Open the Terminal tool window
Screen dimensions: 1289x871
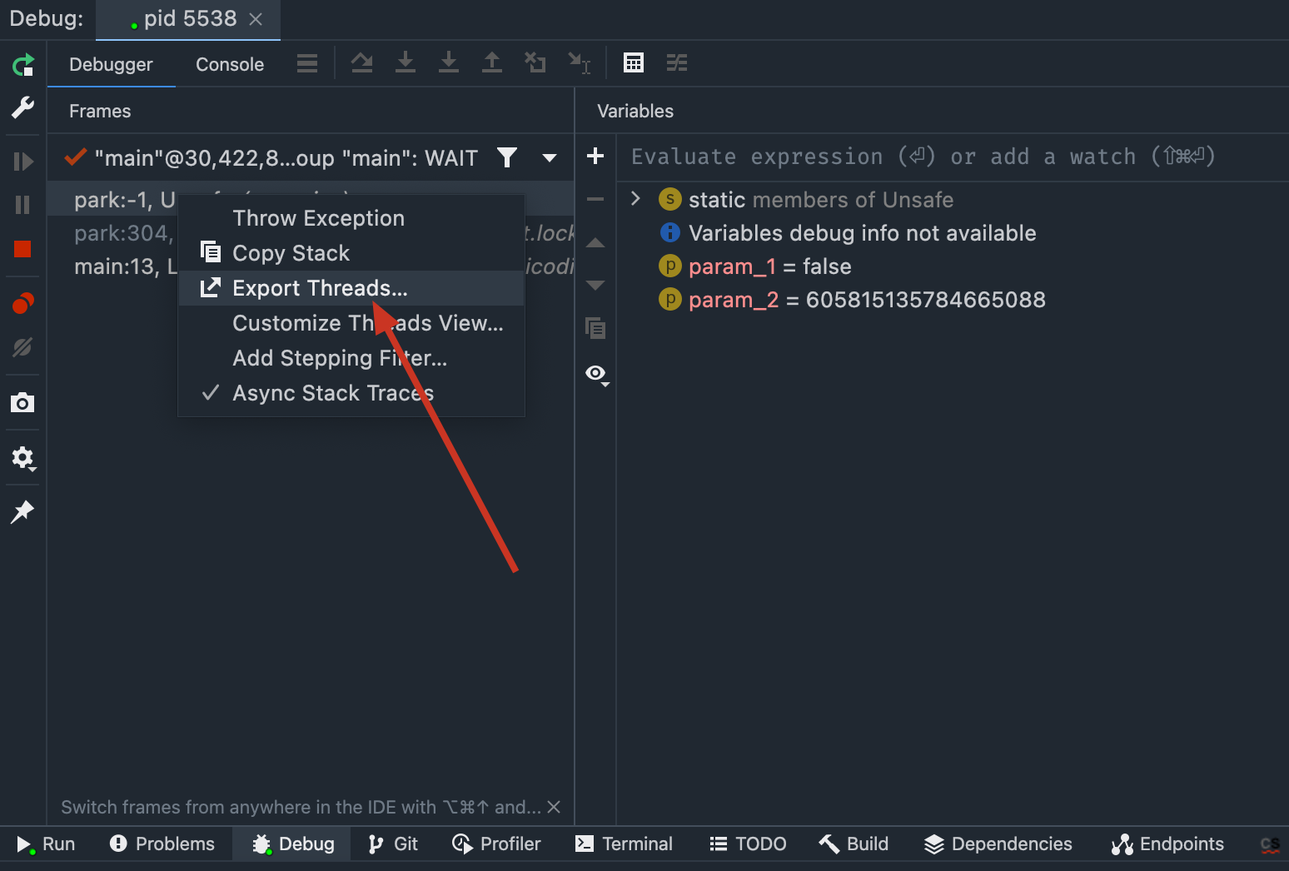[x=625, y=844]
